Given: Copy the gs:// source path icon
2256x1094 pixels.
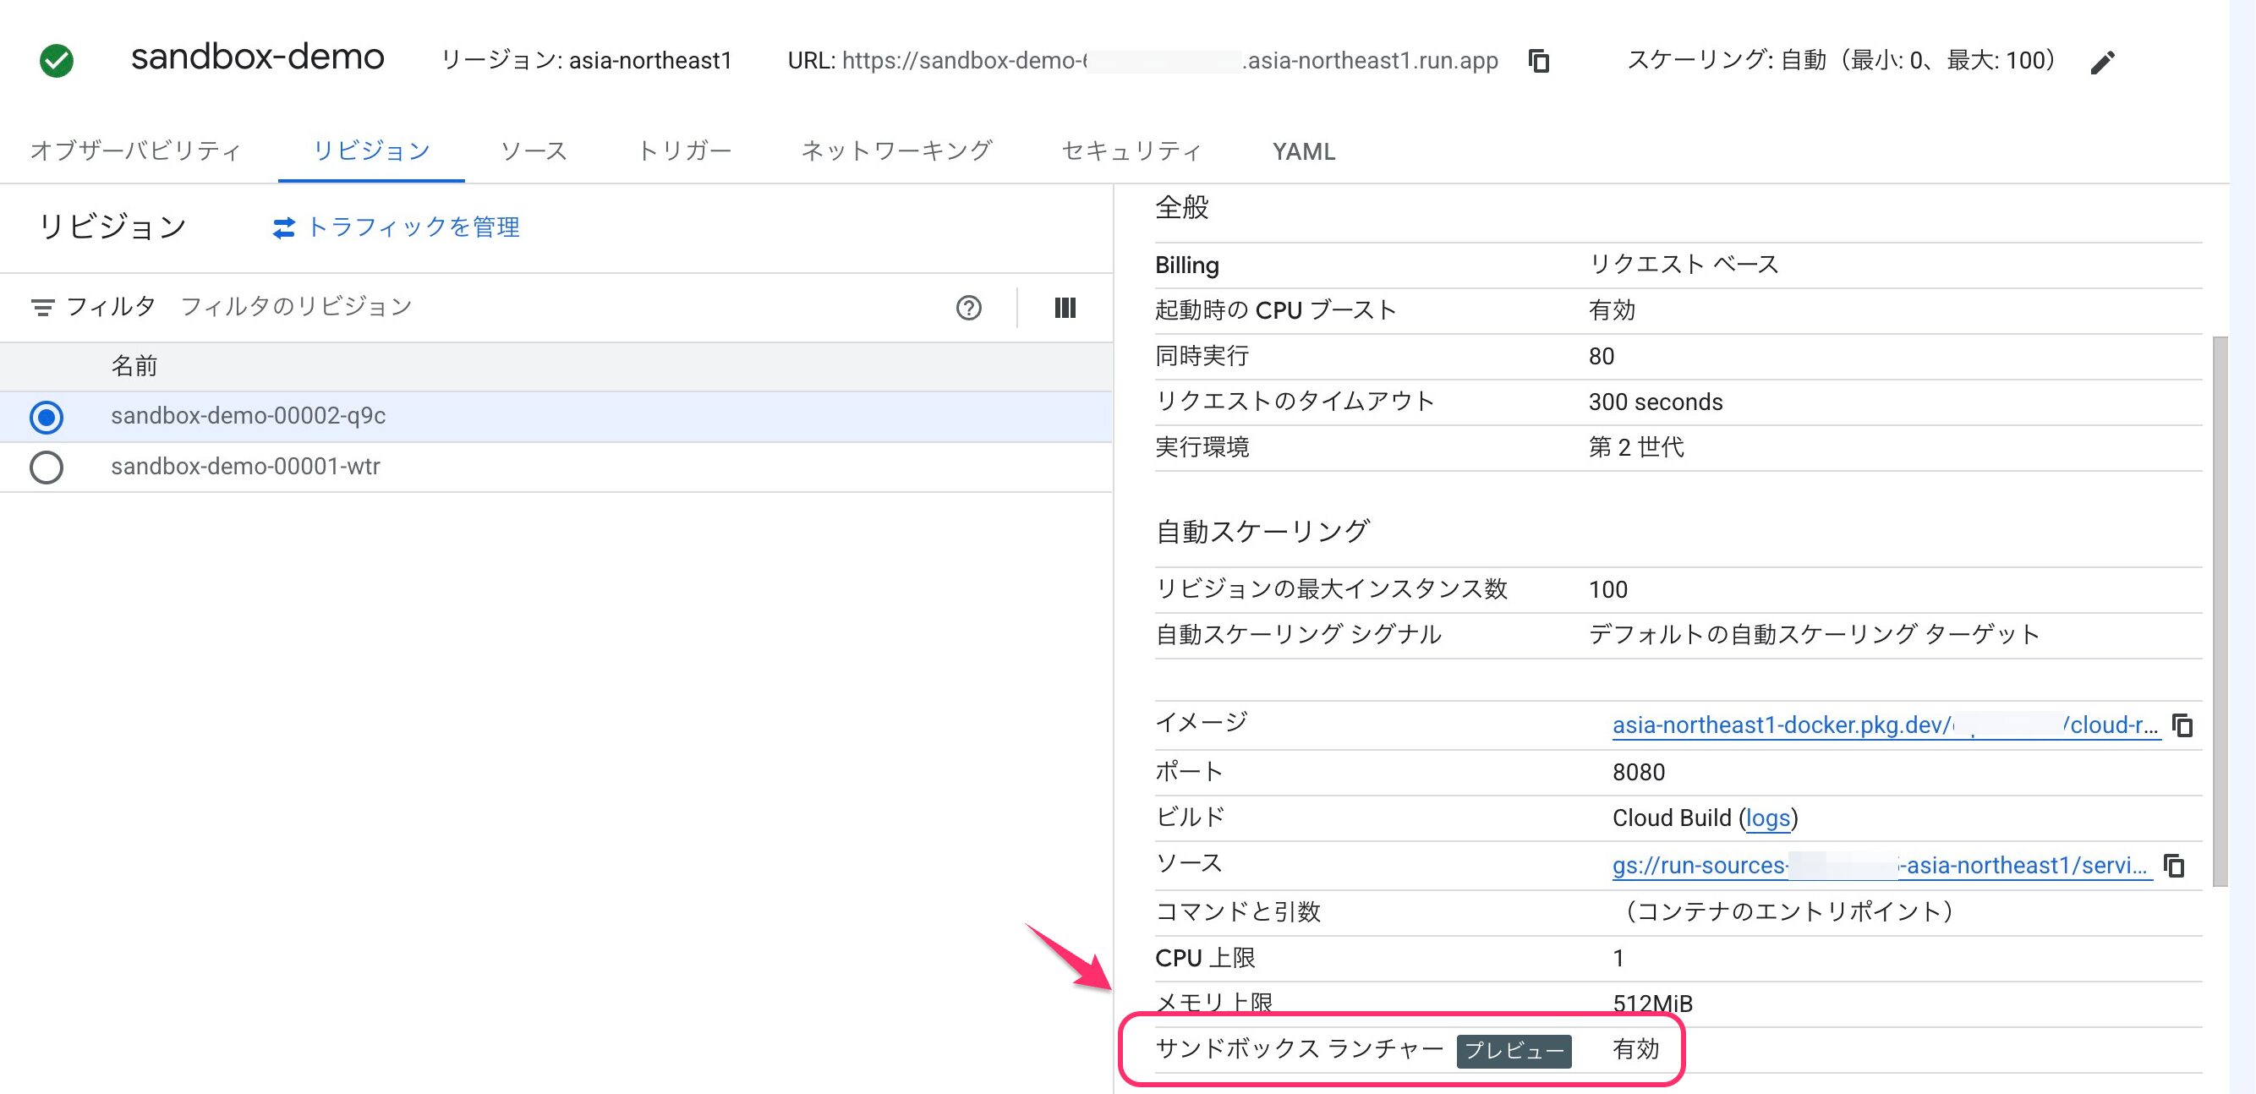Looking at the screenshot, I should point(2174,866).
